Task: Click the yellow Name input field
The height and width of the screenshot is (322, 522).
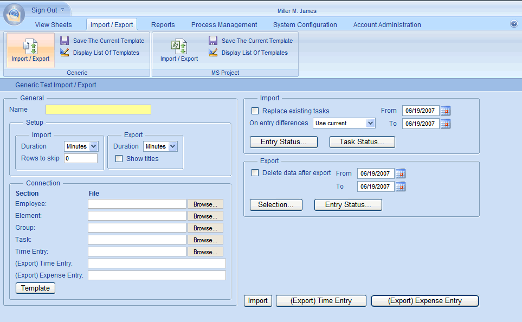Action: point(98,110)
